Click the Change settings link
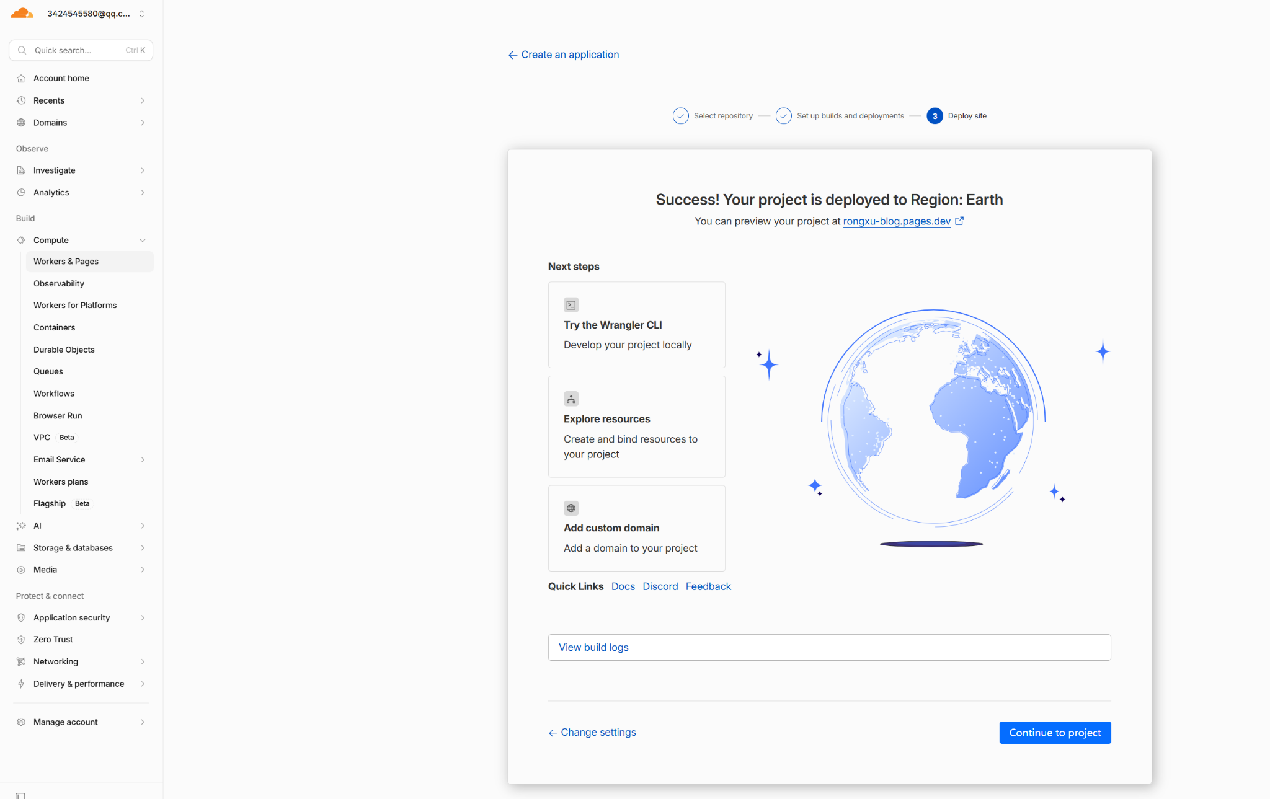The width and height of the screenshot is (1270, 799). coord(592,732)
